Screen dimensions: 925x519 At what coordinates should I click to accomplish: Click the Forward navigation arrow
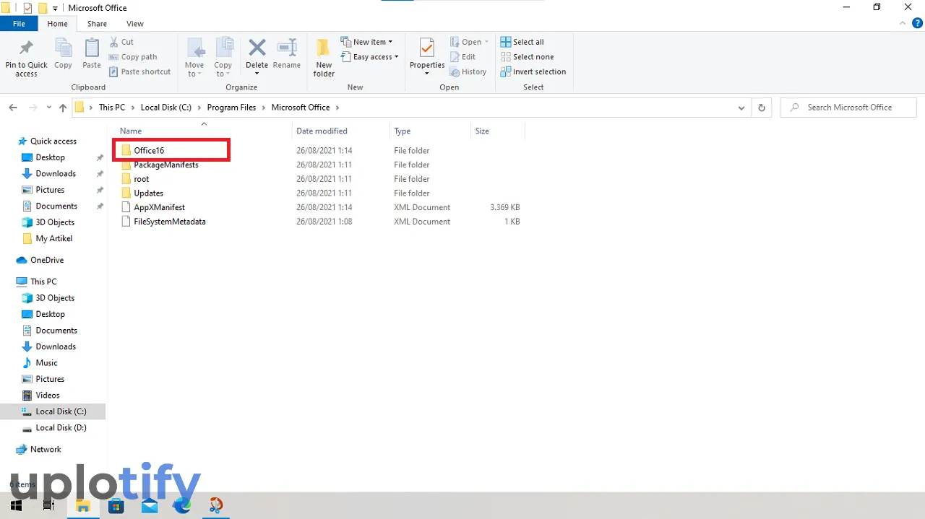coord(33,108)
